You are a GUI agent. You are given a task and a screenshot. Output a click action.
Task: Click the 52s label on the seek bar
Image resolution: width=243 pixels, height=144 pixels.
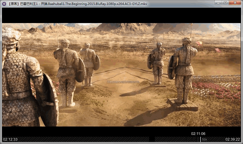[x=204, y=139]
